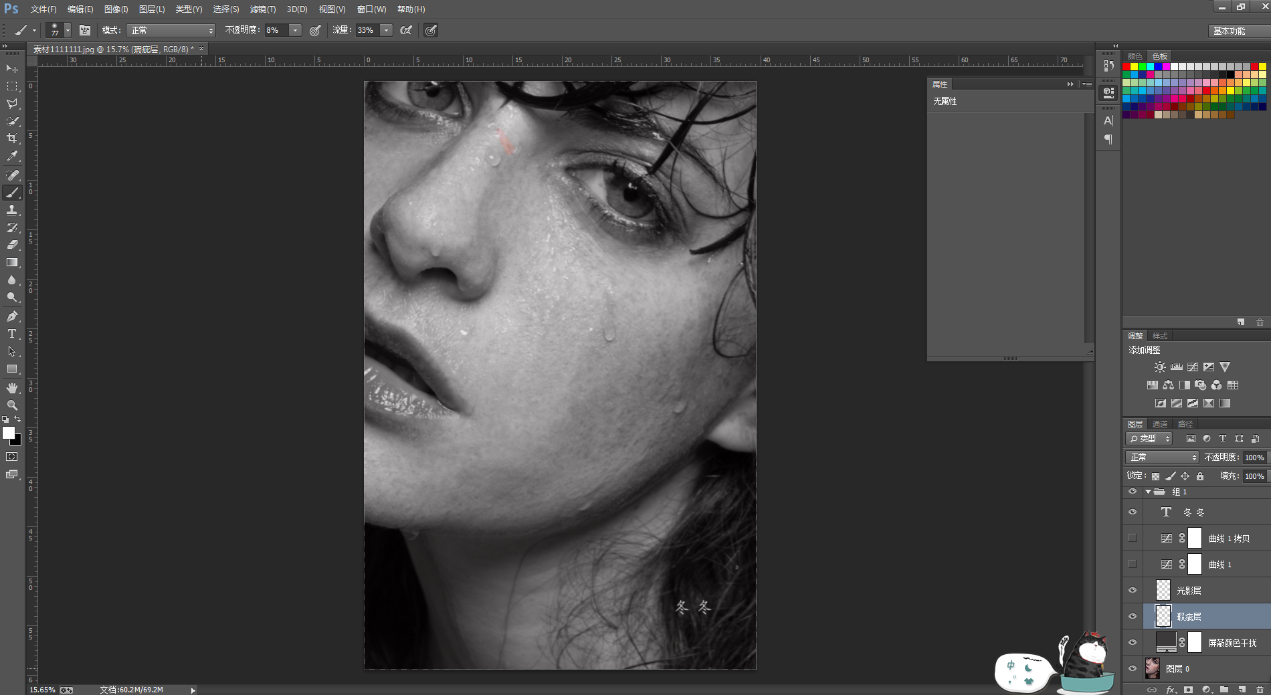Pick the red swatch in Swatches panel
This screenshot has height=695, width=1271.
[x=1127, y=67]
